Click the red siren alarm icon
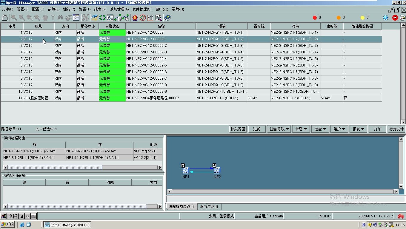Screen dimensions: 406x229 click(x=135, y=18)
